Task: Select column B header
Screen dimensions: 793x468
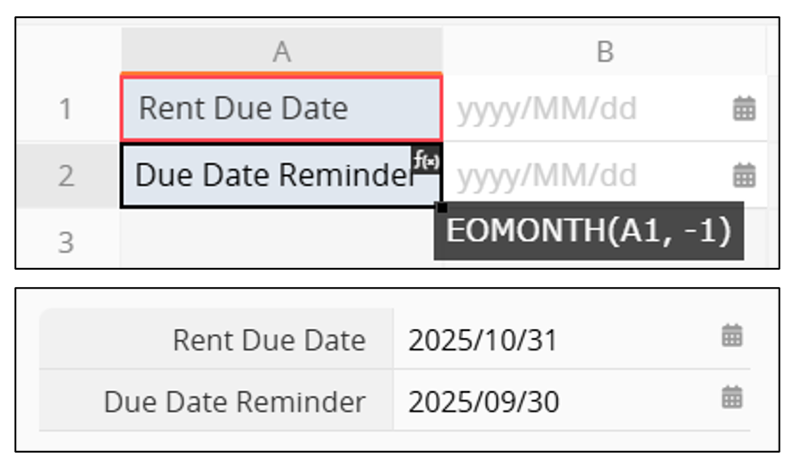Action: coord(605,52)
